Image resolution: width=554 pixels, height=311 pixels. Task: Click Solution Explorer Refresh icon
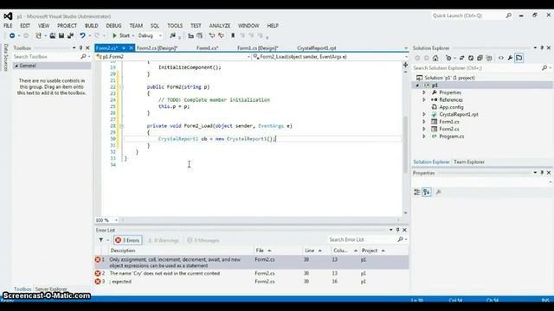471,58
